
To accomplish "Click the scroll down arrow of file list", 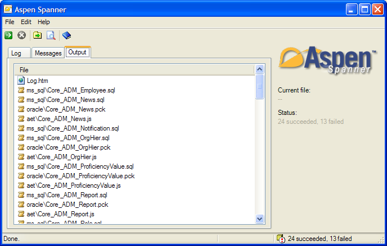I will [x=260, y=219].
